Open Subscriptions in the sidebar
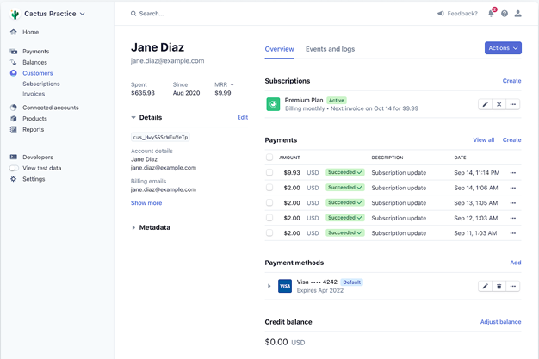Viewport: 539px width, 359px height. 41,84
